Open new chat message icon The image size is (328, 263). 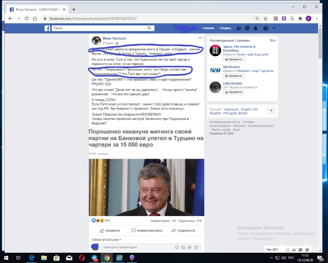[288, 250]
